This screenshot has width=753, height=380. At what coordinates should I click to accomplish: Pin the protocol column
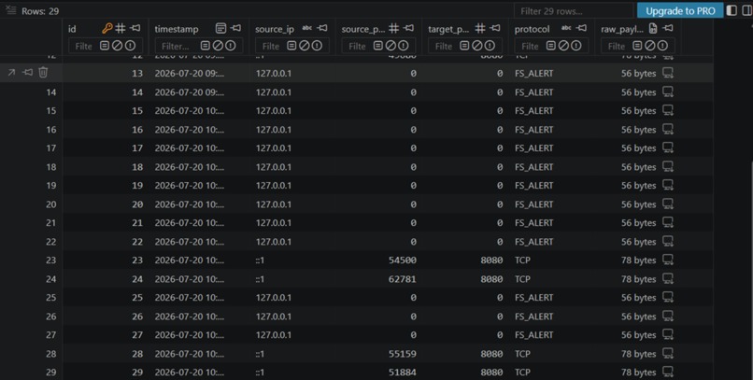point(581,28)
